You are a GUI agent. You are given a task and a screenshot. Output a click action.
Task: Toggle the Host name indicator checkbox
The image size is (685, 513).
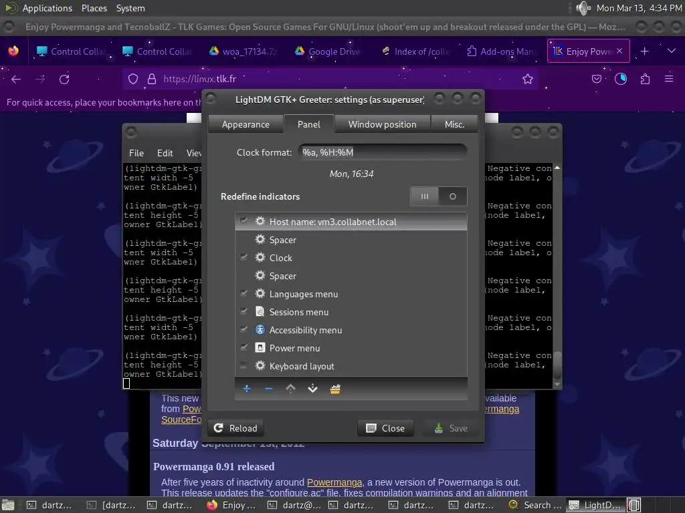pos(243,220)
